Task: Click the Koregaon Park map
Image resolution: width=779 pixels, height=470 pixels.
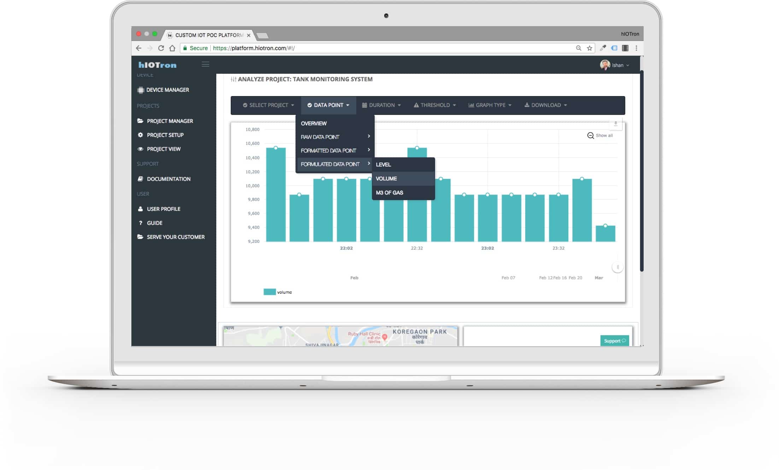Action: click(x=340, y=336)
